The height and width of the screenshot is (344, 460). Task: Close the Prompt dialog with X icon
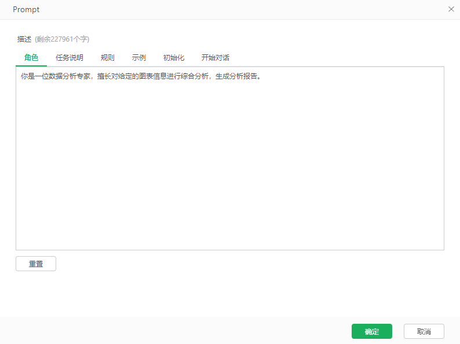click(451, 9)
